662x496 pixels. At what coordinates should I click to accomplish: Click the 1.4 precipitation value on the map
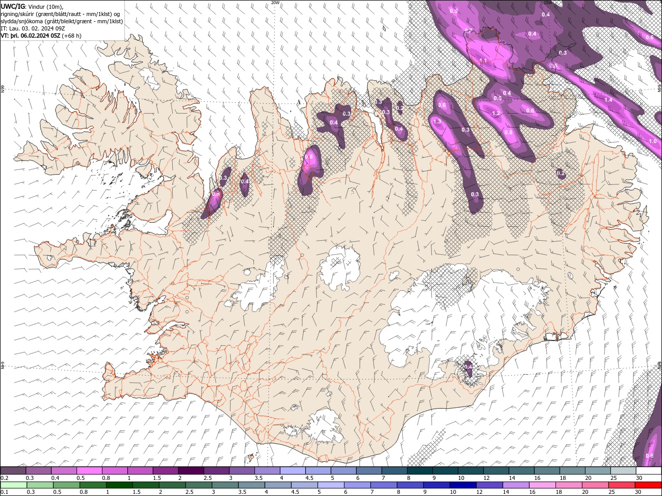tap(608, 100)
